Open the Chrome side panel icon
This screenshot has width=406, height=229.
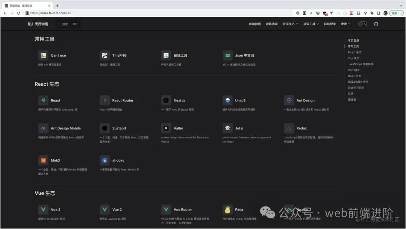[379, 13]
